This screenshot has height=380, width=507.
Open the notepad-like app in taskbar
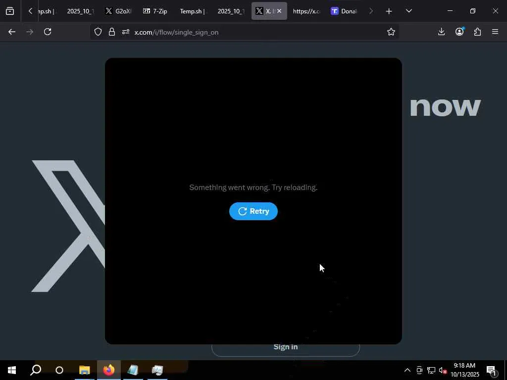[x=133, y=370]
